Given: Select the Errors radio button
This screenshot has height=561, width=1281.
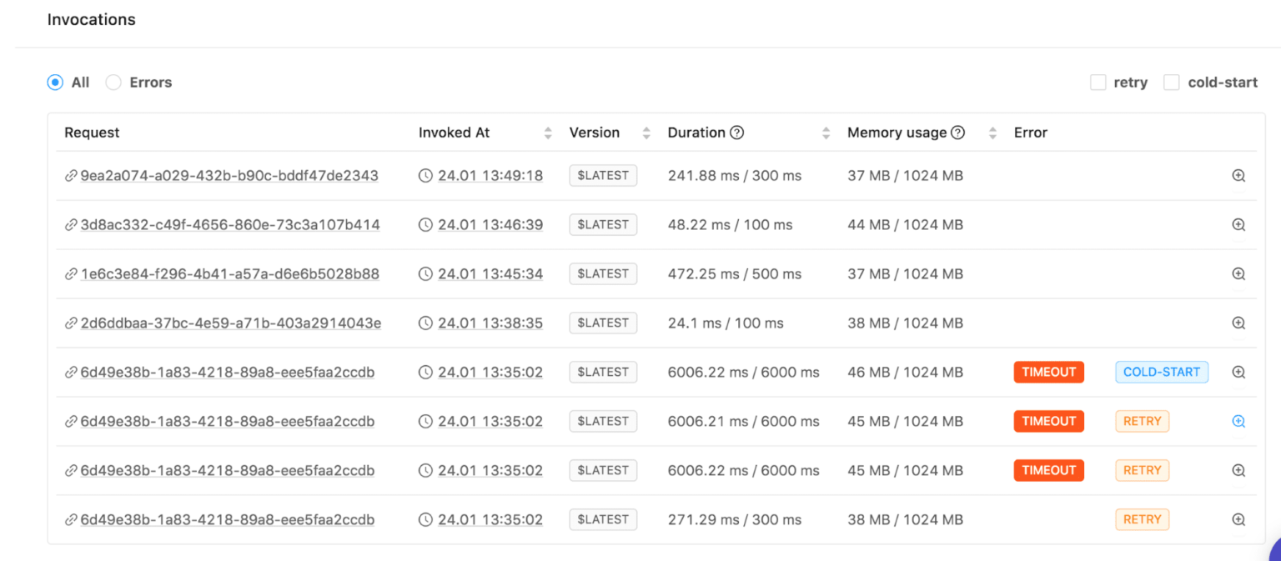Looking at the screenshot, I should tap(113, 82).
